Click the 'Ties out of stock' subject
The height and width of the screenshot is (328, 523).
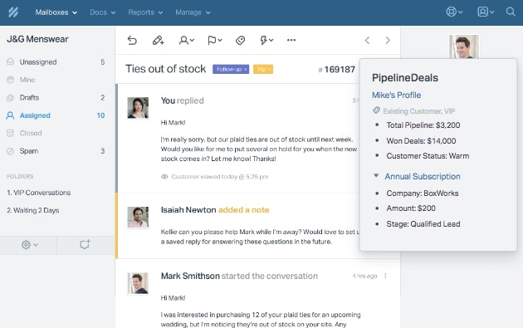point(166,69)
